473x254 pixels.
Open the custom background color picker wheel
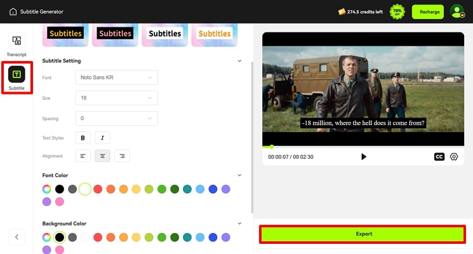[x=47, y=237]
